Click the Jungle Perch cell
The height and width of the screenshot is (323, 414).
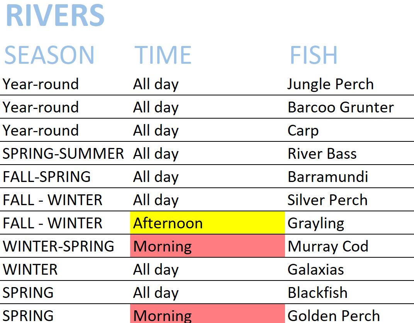[x=330, y=84]
